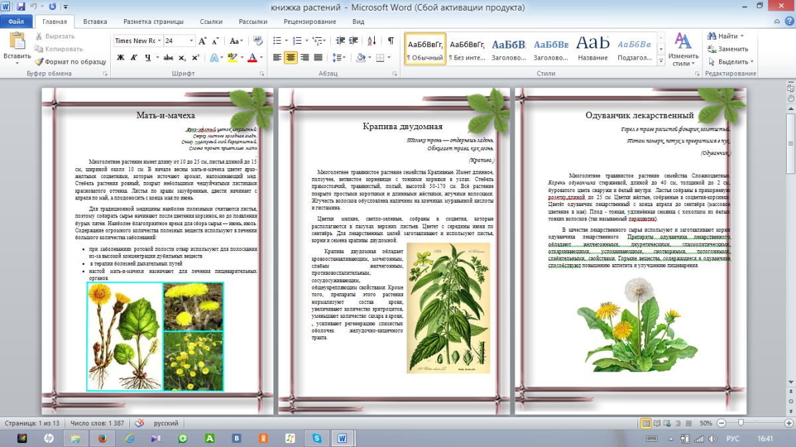Click the red font color swatch button

(x=252, y=58)
